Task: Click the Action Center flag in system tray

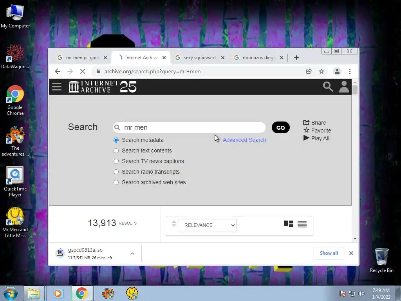Action: click(x=343, y=294)
